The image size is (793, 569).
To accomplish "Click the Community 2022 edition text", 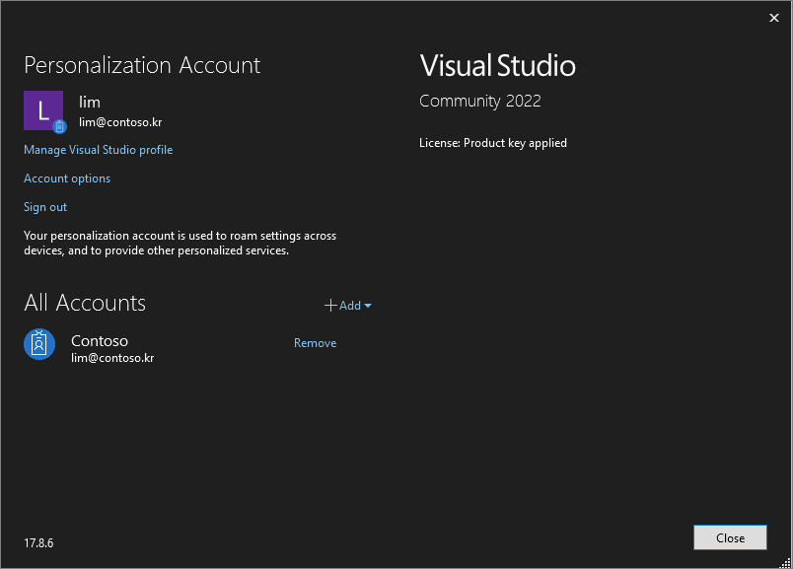I will point(480,102).
